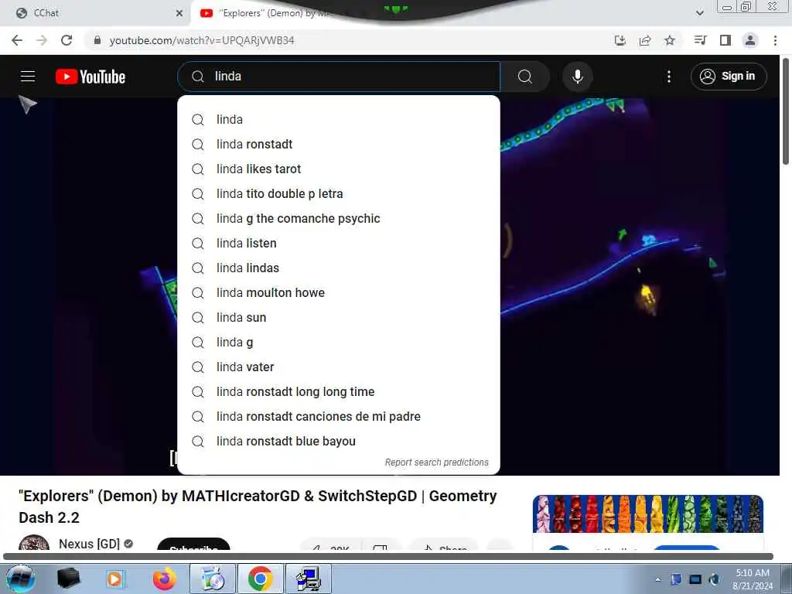Click the Sign in button
792x594 pixels.
tap(729, 77)
